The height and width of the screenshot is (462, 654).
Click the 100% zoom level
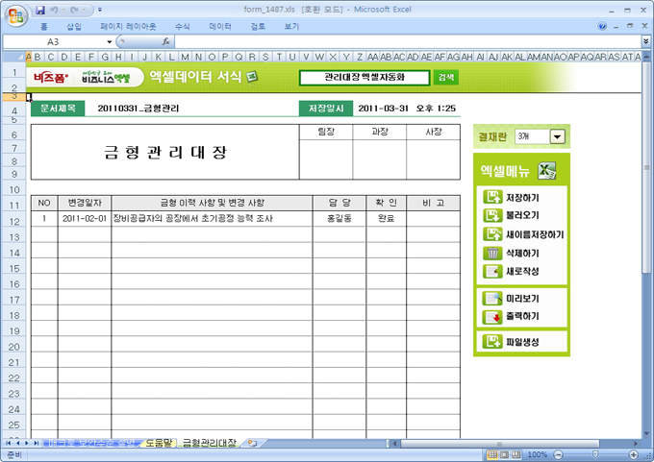538,454
